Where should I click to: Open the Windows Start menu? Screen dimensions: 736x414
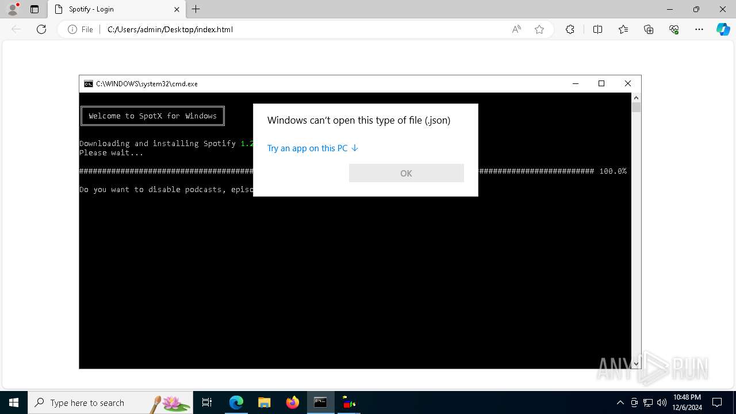[x=14, y=402]
